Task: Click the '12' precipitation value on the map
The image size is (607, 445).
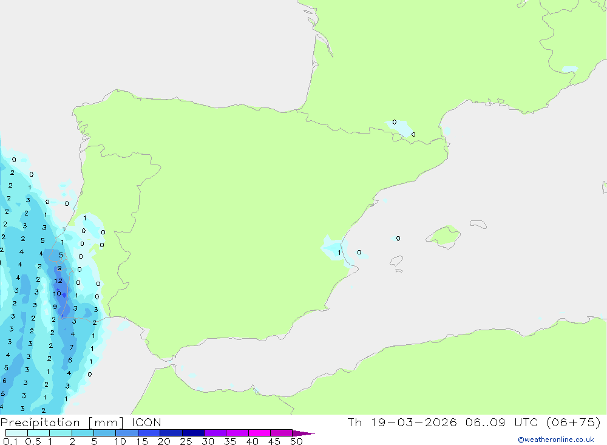Action: (58, 281)
